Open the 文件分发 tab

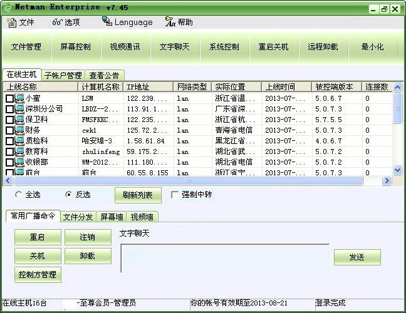tap(78, 217)
